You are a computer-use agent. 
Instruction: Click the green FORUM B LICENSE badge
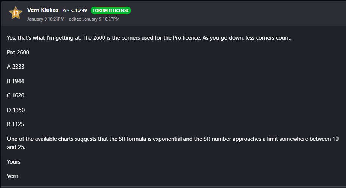[111, 10]
